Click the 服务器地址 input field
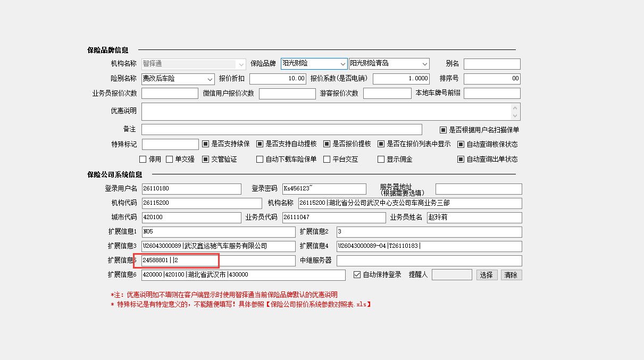Image resolution: width=644 pixels, height=360 pixels. [x=479, y=189]
